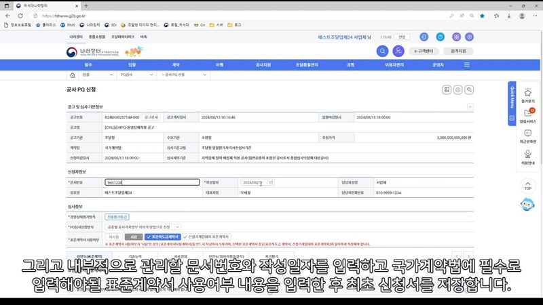543x305 pixels.
Task: Open the browser three-dot settings menu
Action: pos(535,16)
